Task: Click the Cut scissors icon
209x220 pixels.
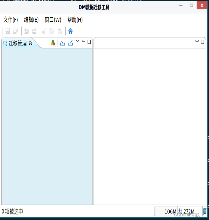Action: (44, 31)
